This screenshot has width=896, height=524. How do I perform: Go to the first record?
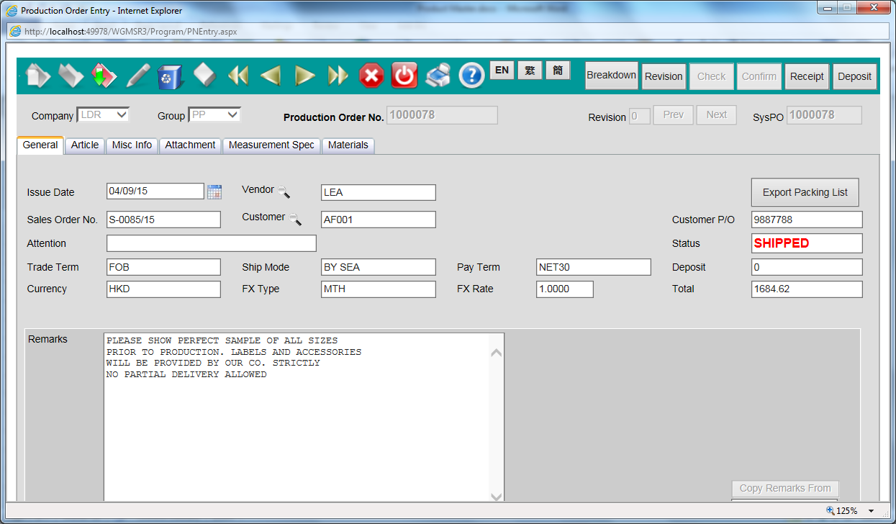pos(237,76)
